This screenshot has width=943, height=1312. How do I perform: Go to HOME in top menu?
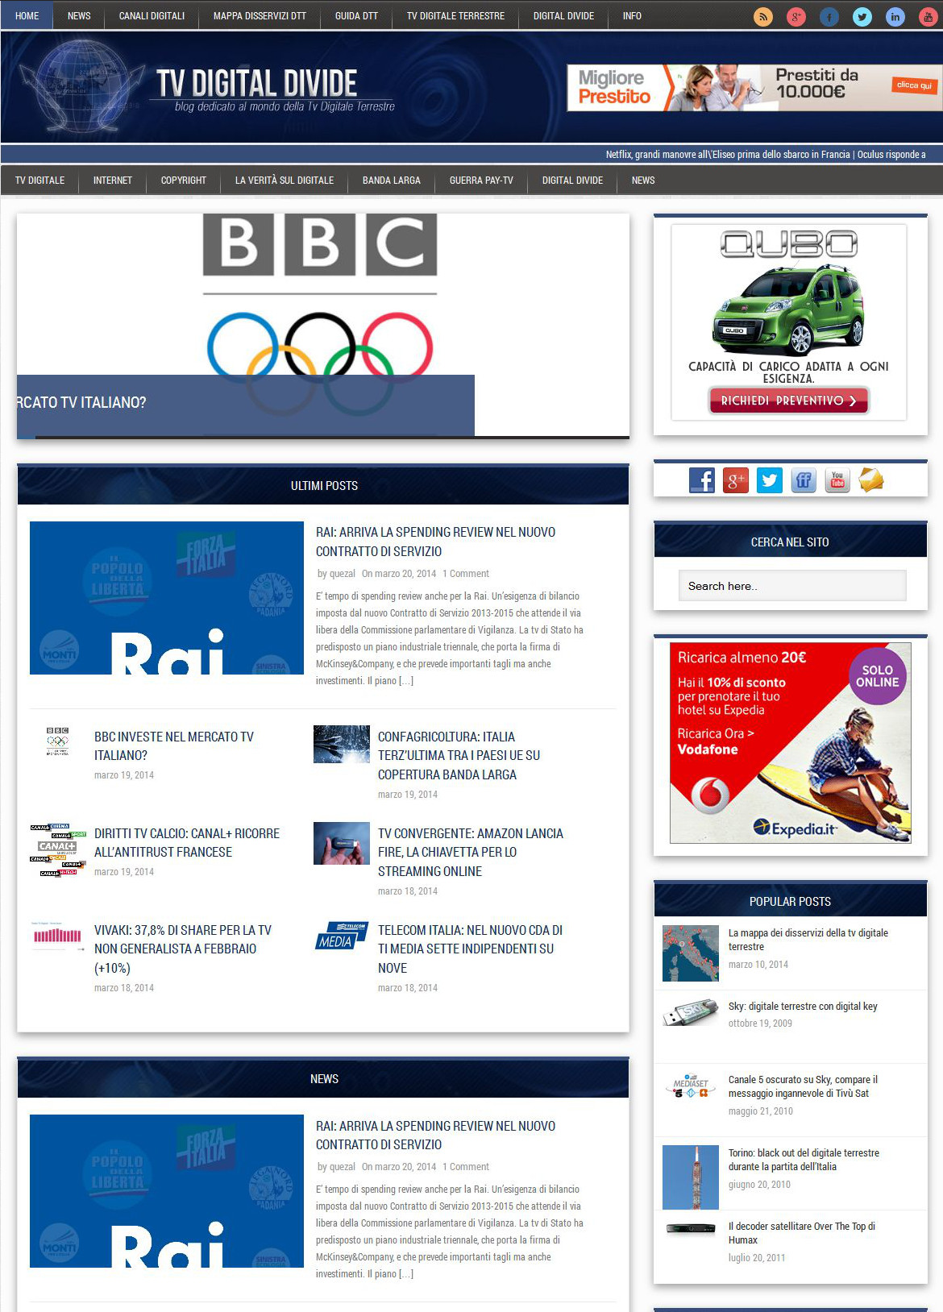tap(27, 16)
